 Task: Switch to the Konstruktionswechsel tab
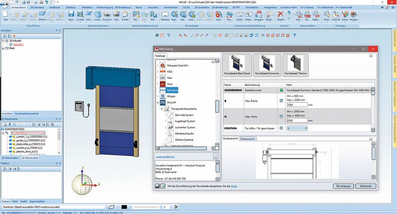tap(27, 114)
